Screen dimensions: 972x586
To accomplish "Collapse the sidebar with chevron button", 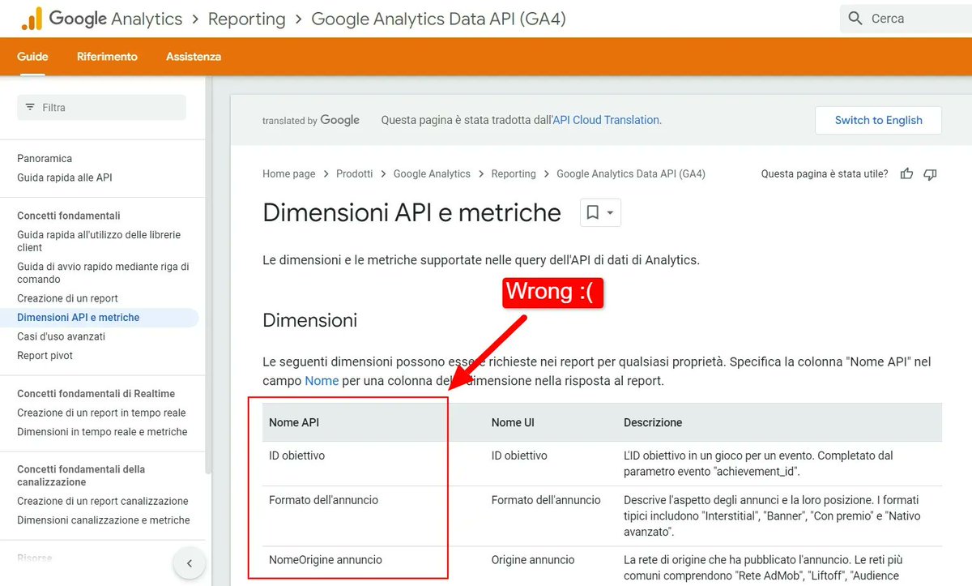I will (x=190, y=562).
